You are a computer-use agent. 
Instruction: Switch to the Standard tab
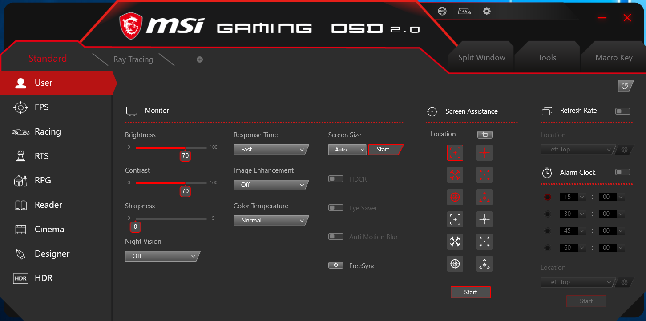pyautogui.click(x=48, y=59)
